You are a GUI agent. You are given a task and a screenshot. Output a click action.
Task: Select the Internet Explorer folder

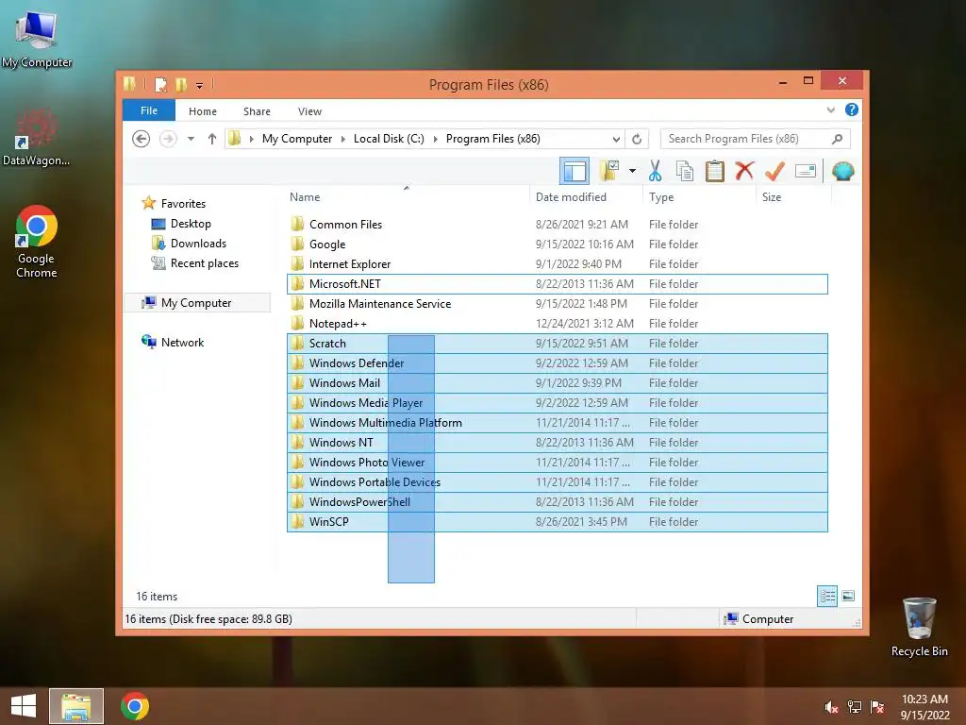tap(557, 264)
